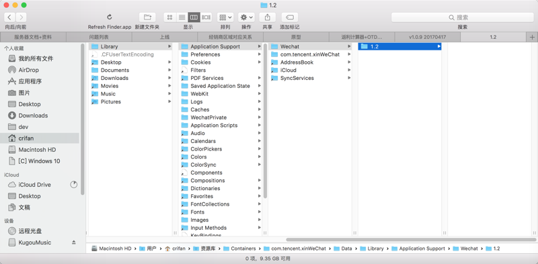Click the share (共享) toolbar button
The image size is (538, 264).
pos(268,17)
